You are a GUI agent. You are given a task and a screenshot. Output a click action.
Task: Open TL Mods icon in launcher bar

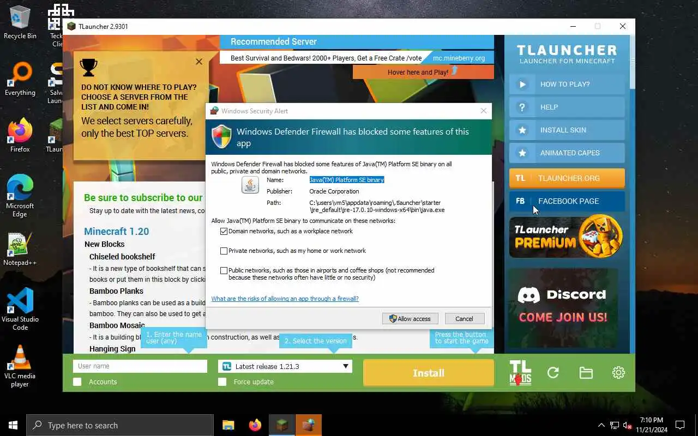(x=520, y=373)
